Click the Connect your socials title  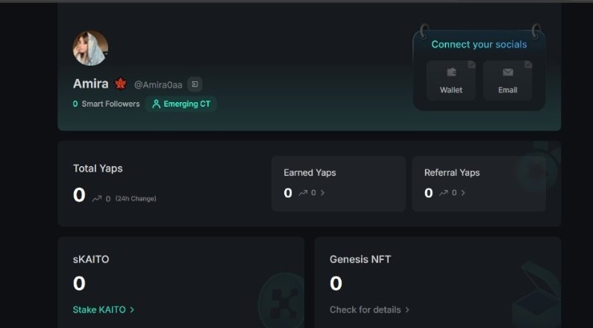479,45
